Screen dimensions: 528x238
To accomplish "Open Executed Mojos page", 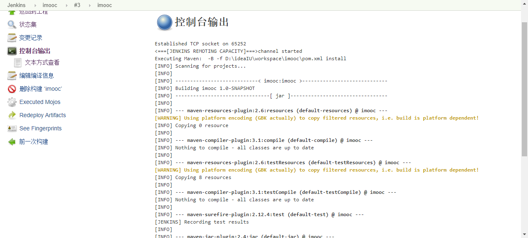I will [40, 102].
